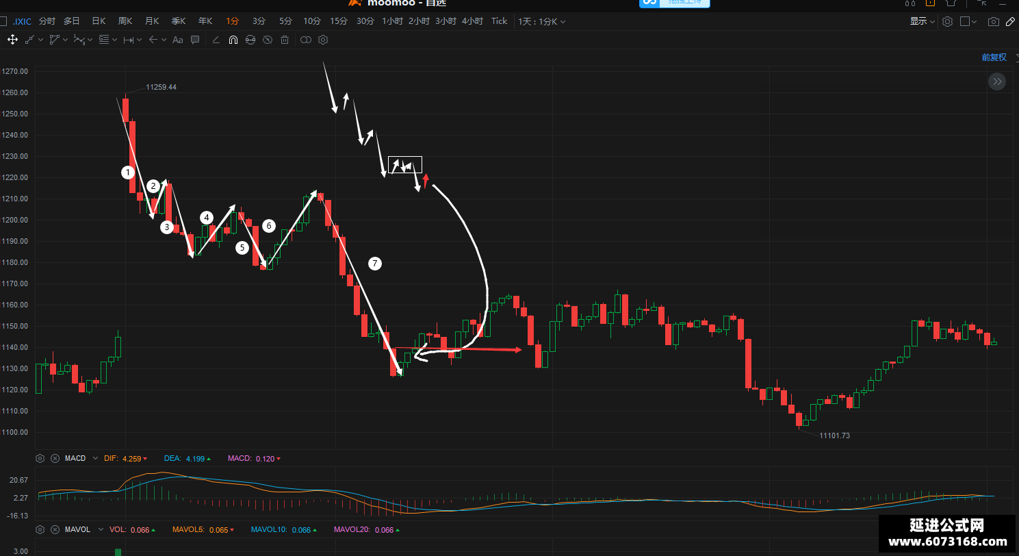Select the move crosshair cursor tool
Image resolution: width=1019 pixels, height=556 pixels.
[12, 40]
